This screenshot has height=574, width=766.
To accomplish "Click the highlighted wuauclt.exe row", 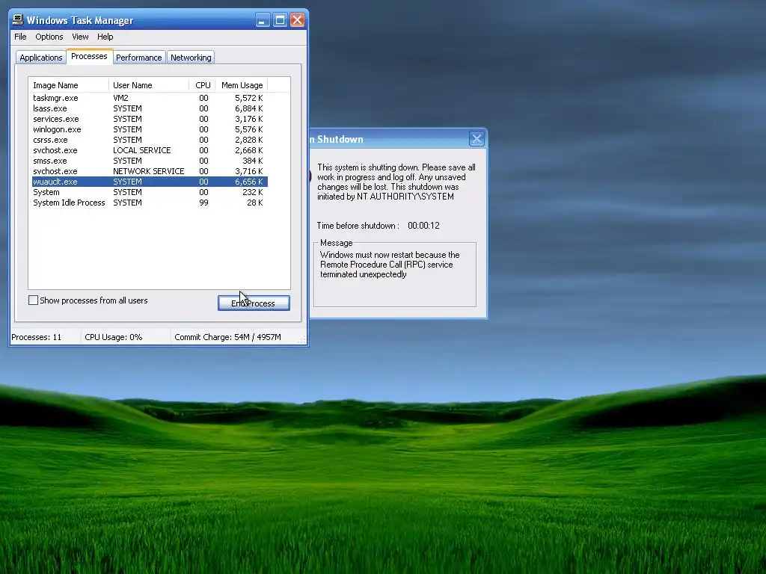I will [150, 182].
